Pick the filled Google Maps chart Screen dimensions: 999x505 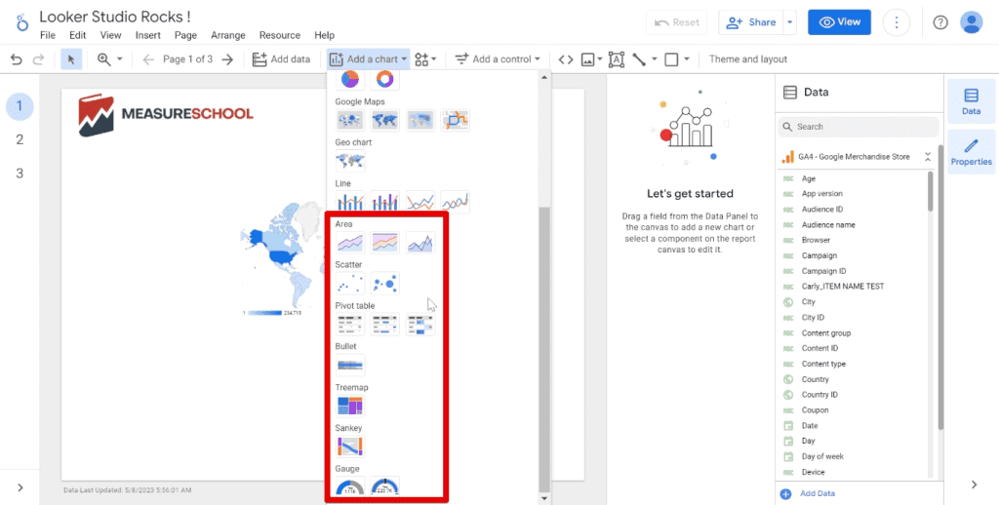(x=384, y=120)
